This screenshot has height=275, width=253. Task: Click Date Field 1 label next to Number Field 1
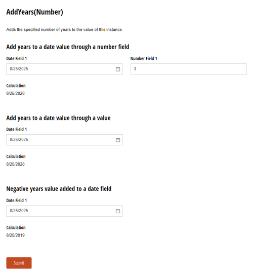(17, 58)
